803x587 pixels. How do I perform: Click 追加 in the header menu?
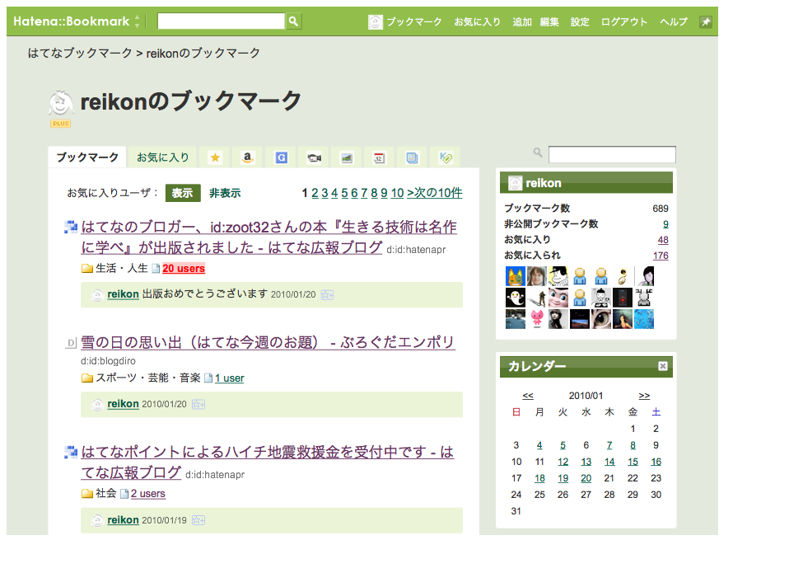[522, 21]
